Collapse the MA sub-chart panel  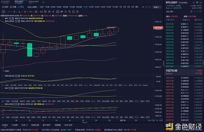click(x=3, y=88)
